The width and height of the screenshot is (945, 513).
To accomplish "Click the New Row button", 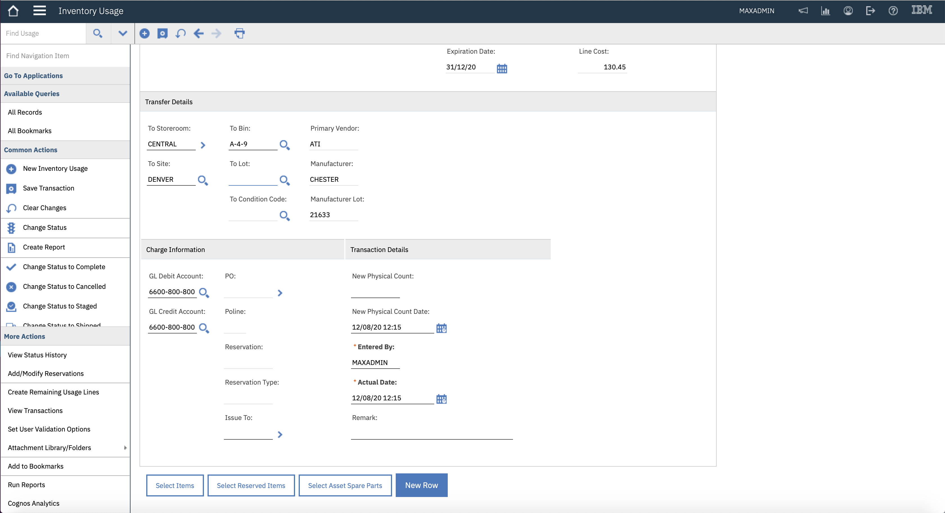I will click(x=421, y=485).
